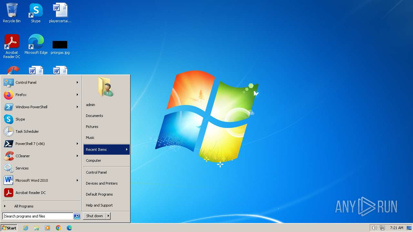
Task: Open Services from Start menu
Action: coord(41,168)
